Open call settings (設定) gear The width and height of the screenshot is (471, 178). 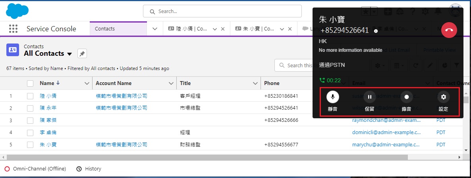coord(443,97)
